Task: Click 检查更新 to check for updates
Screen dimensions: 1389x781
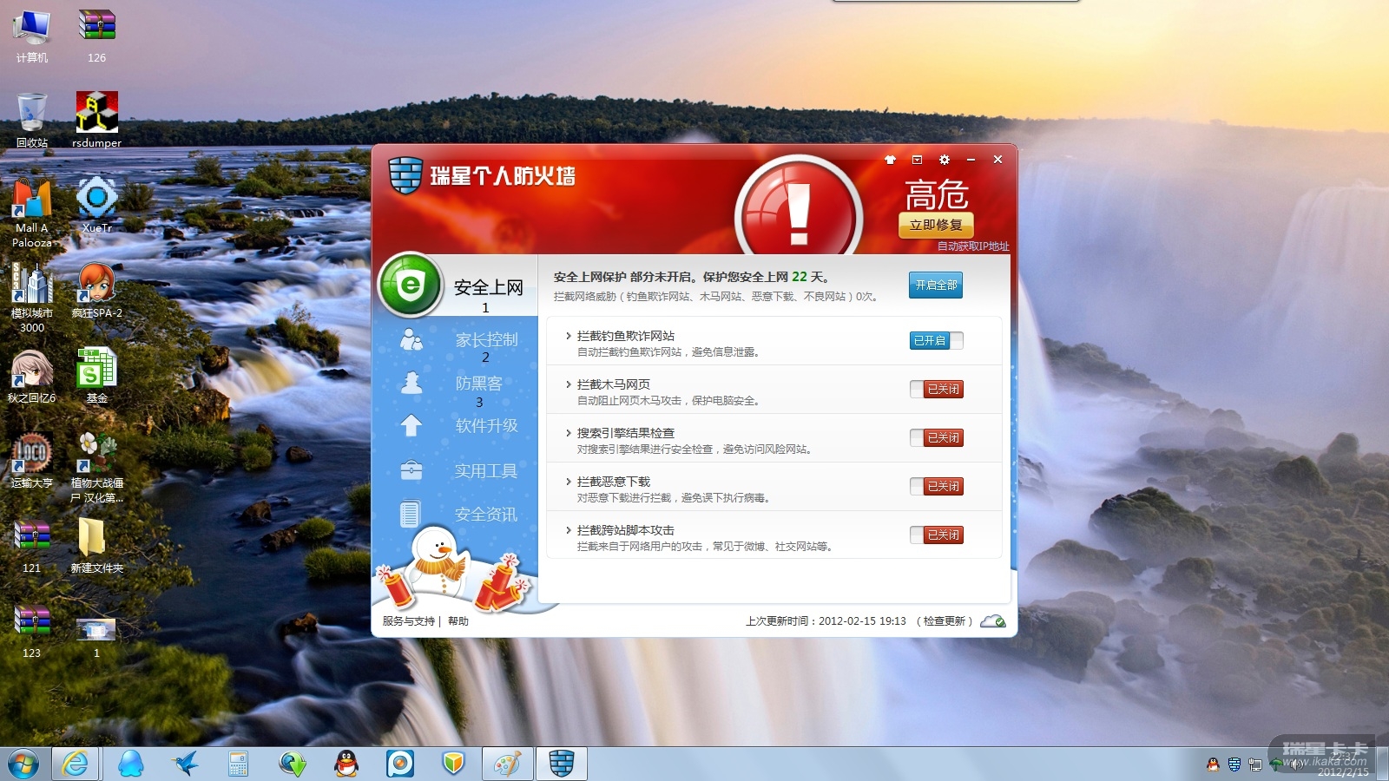Action: pyautogui.click(x=944, y=621)
